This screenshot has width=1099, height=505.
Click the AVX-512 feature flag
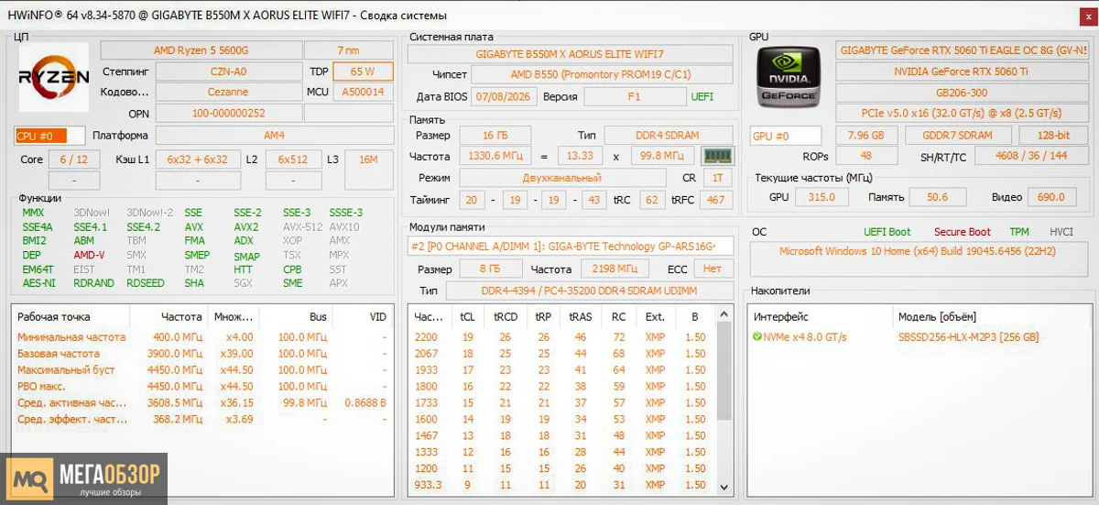click(x=302, y=226)
